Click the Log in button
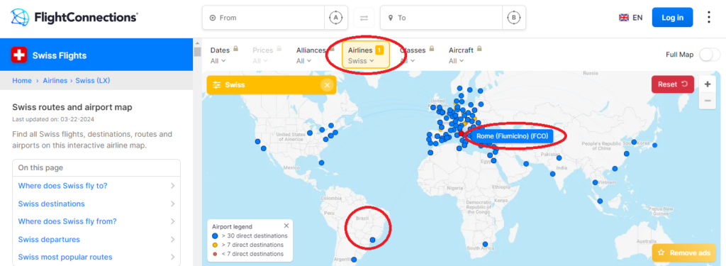Screen dimensions: 726x266 (672, 18)
